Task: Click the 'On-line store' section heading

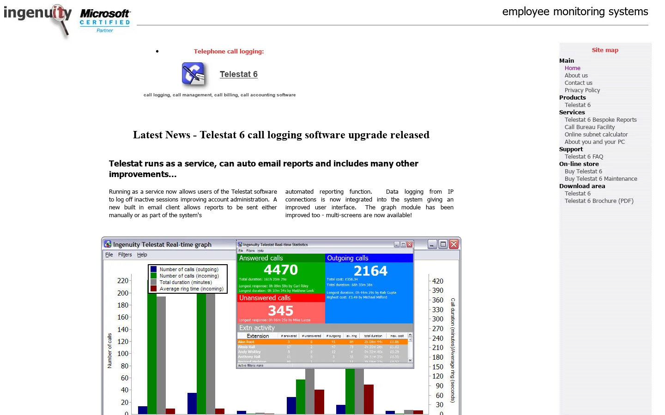Action: pyautogui.click(x=579, y=164)
